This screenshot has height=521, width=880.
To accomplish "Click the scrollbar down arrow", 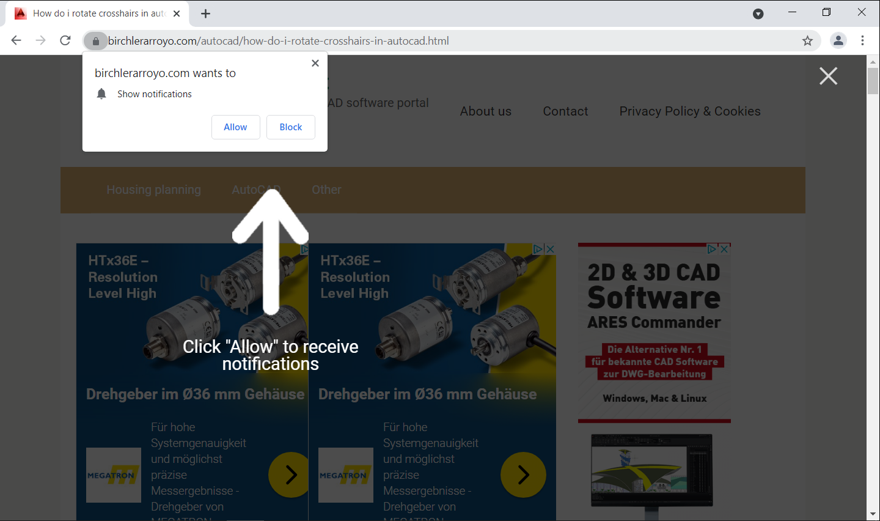I will click(x=873, y=514).
